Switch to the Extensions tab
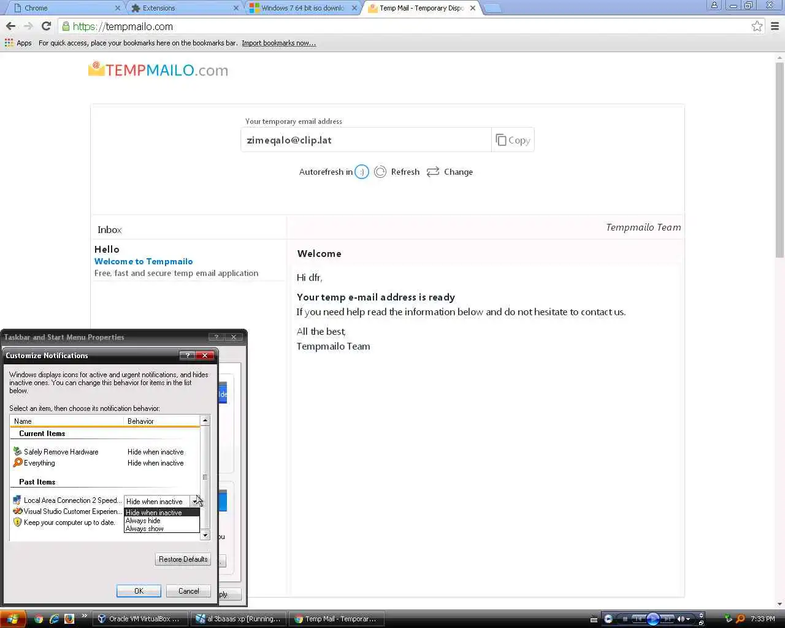 tap(184, 8)
